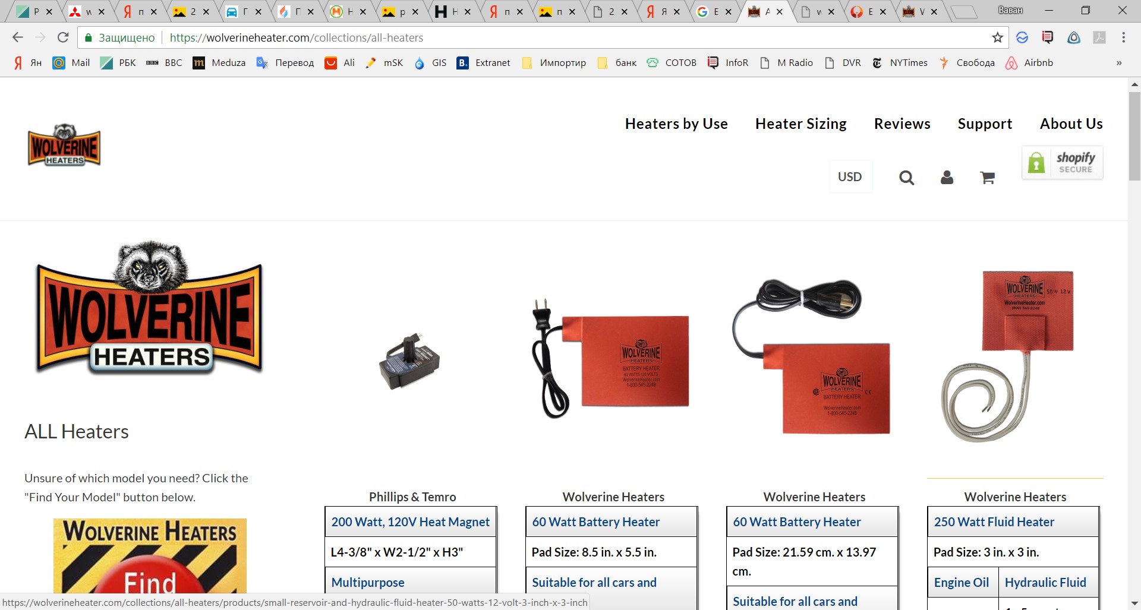Reload the current page
This screenshot has width=1141, height=610.
[x=63, y=37]
